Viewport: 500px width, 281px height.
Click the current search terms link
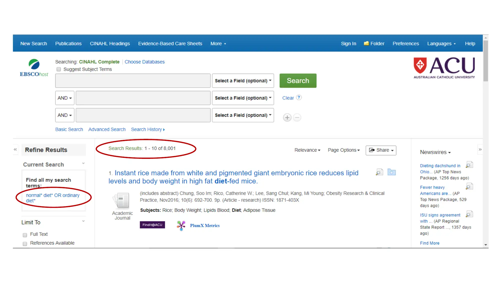(x=53, y=198)
